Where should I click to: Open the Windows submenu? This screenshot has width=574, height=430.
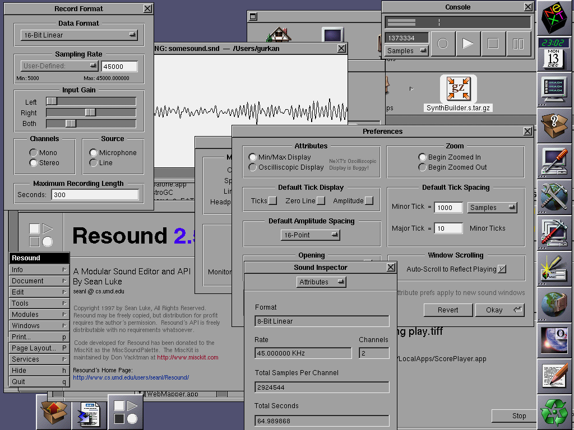click(39, 326)
